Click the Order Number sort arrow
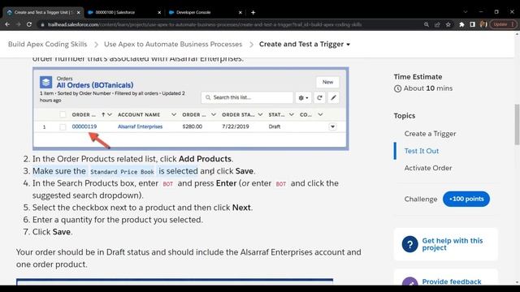The width and height of the screenshot is (520, 292). coord(103,114)
